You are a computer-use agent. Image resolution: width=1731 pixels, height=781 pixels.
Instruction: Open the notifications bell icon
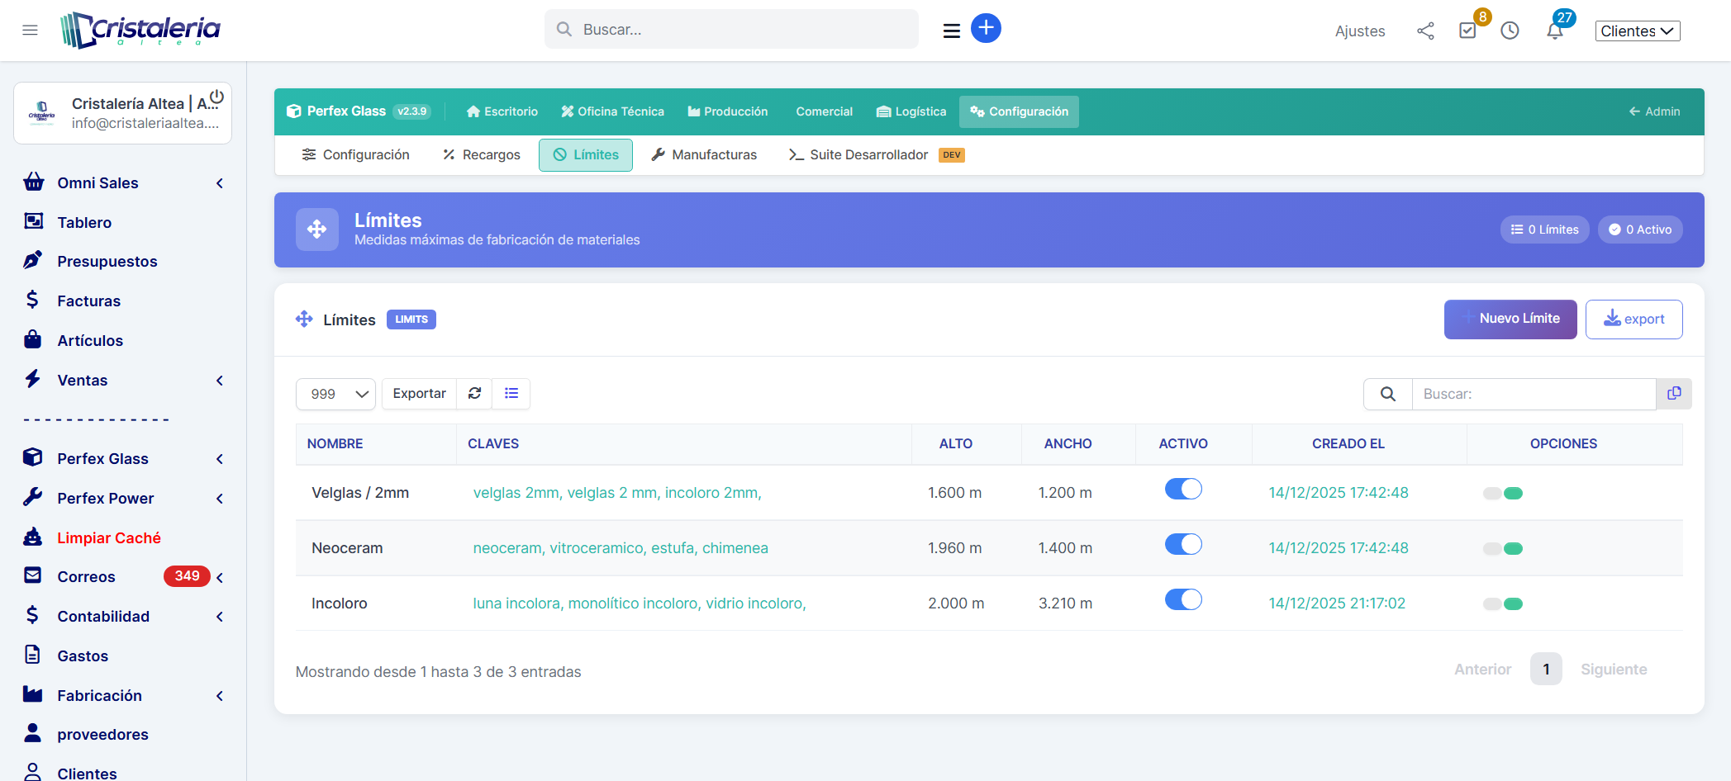tap(1554, 31)
